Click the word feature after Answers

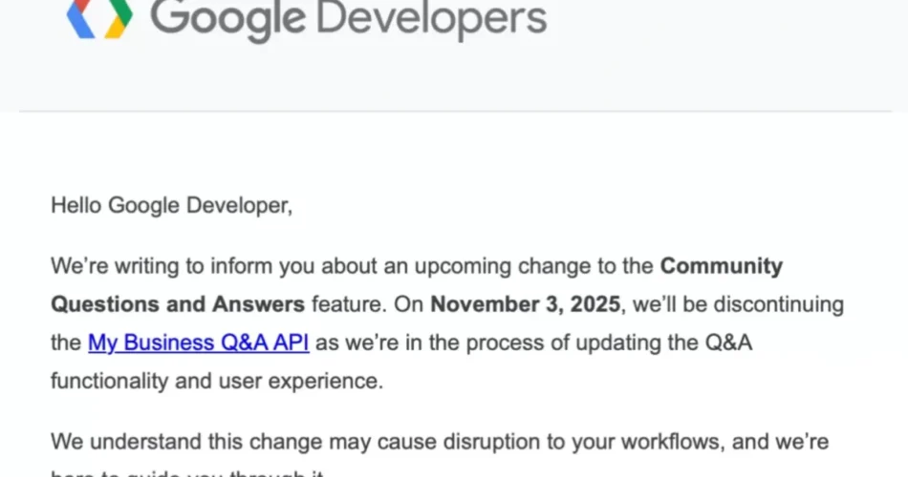click(x=349, y=304)
